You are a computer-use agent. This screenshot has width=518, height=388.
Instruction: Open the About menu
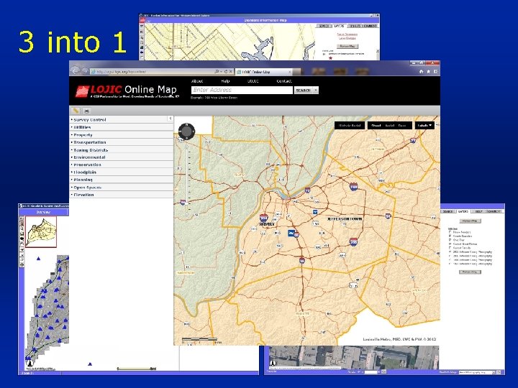coord(197,80)
